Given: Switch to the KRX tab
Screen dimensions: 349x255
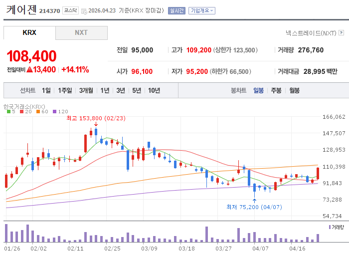Looking at the screenshot, I should (29, 33).
